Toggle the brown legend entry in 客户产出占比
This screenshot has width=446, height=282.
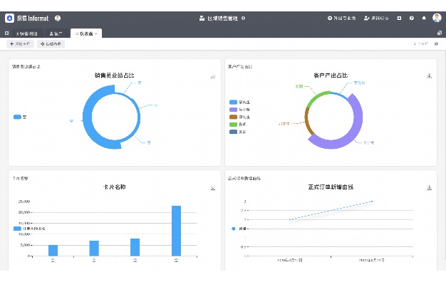[x=239, y=117]
